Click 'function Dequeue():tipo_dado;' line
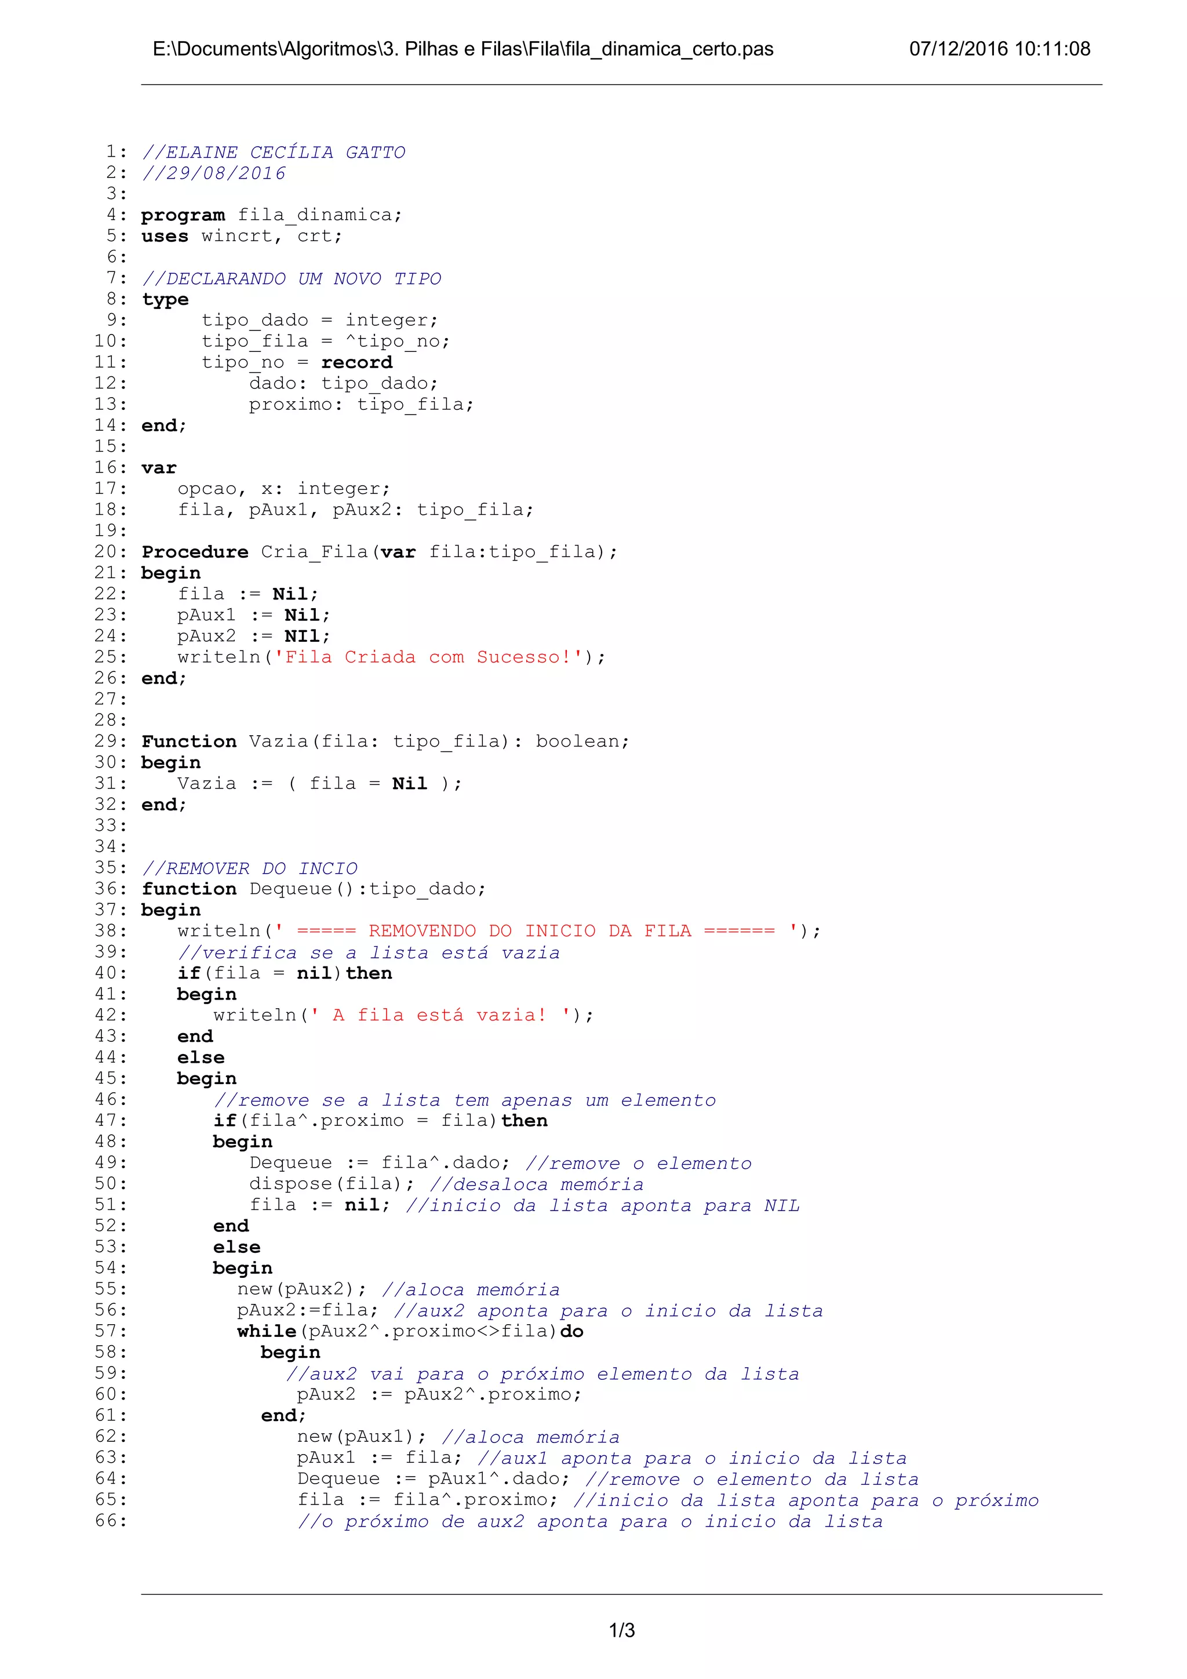 click(314, 889)
